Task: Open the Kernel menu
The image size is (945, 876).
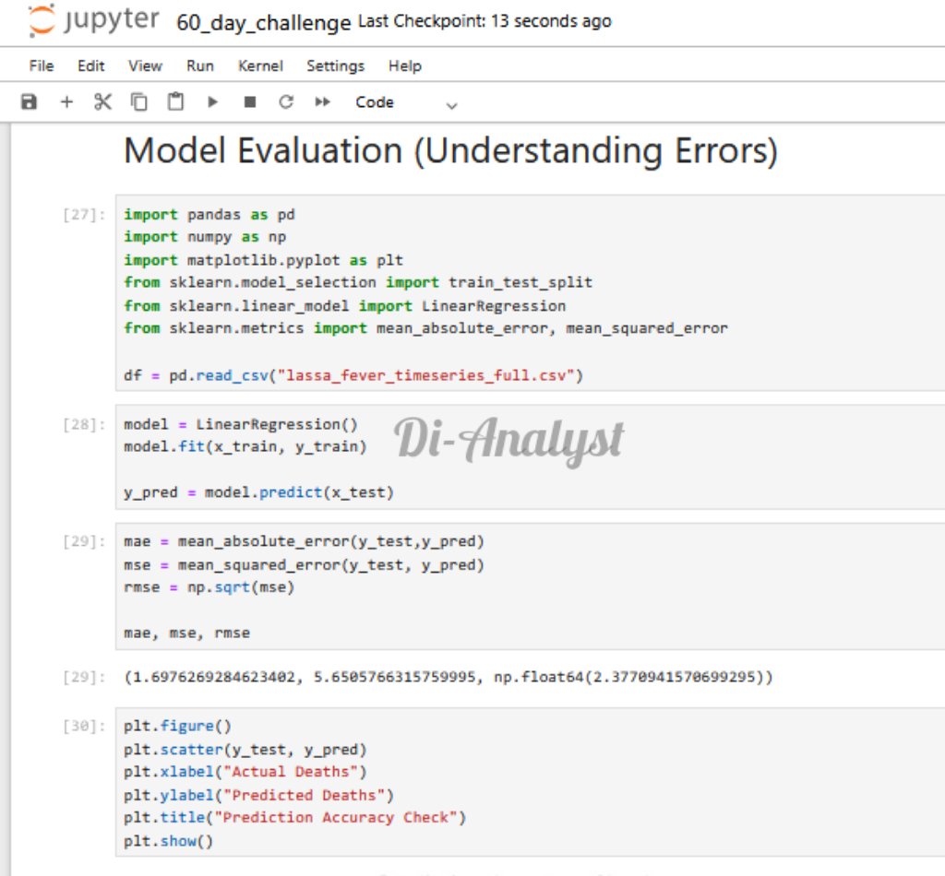Action: (260, 65)
